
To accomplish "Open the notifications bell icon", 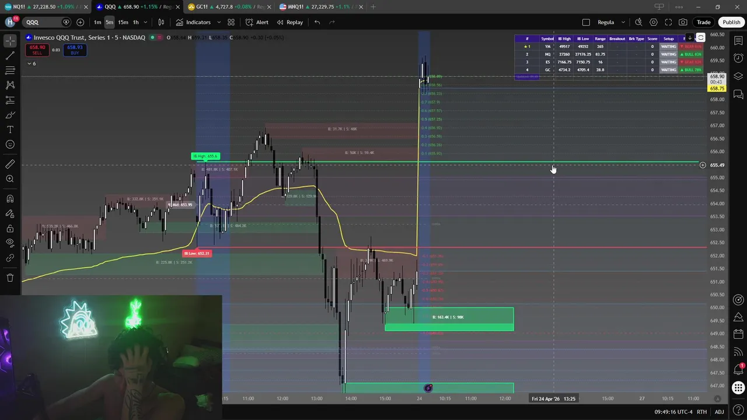I will pyautogui.click(x=738, y=369).
